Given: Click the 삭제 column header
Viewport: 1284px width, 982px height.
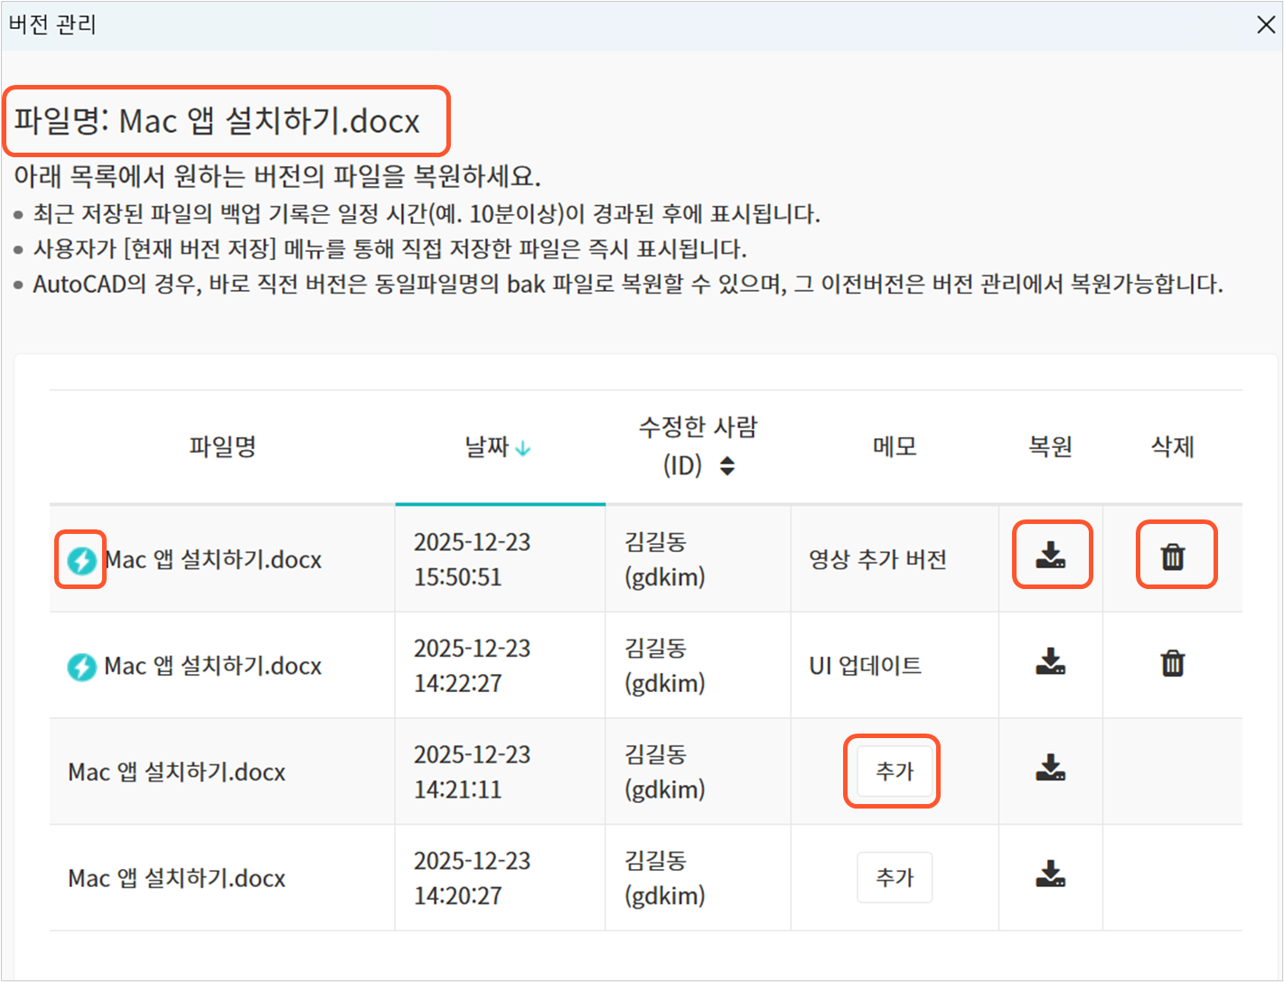Looking at the screenshot, I should 1172,446.
